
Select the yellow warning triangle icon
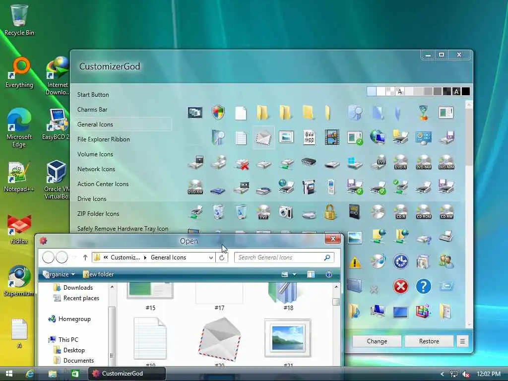click(355, 262)
